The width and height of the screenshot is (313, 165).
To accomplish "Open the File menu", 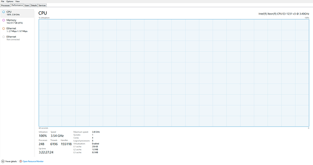I will pos(3,1).
